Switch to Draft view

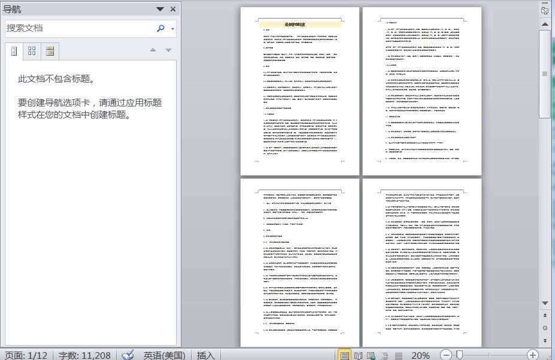[x=399, y=355]
